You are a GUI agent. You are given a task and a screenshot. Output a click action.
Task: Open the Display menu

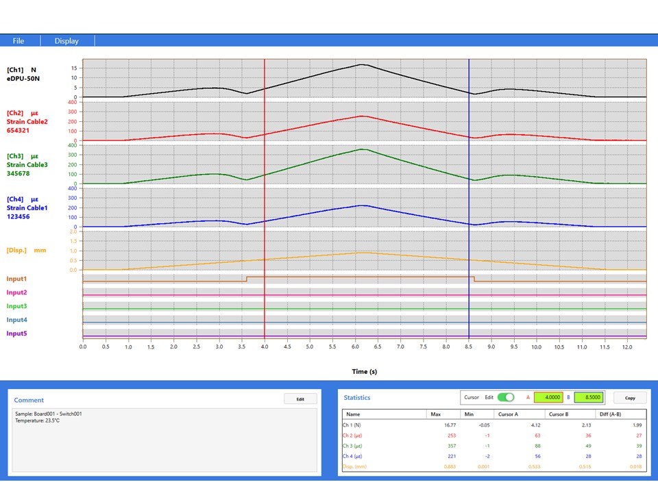66,40
